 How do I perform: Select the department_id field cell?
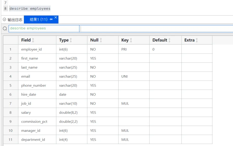37,139
